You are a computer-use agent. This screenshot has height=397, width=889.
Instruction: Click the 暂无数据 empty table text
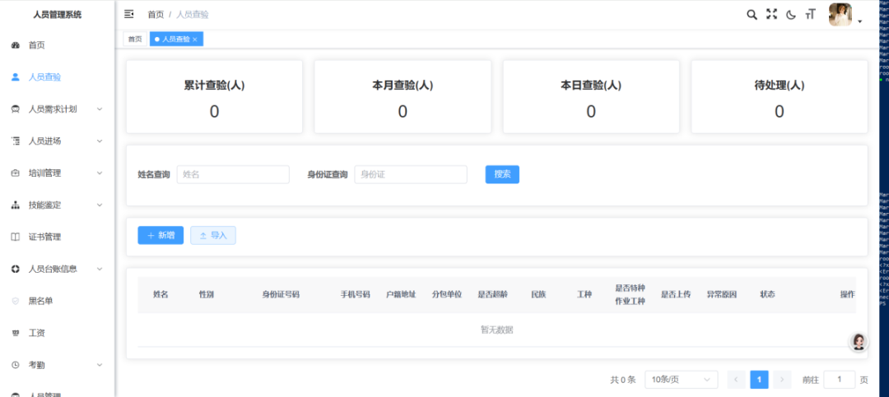pyautogui.click(x=496, y=330)
